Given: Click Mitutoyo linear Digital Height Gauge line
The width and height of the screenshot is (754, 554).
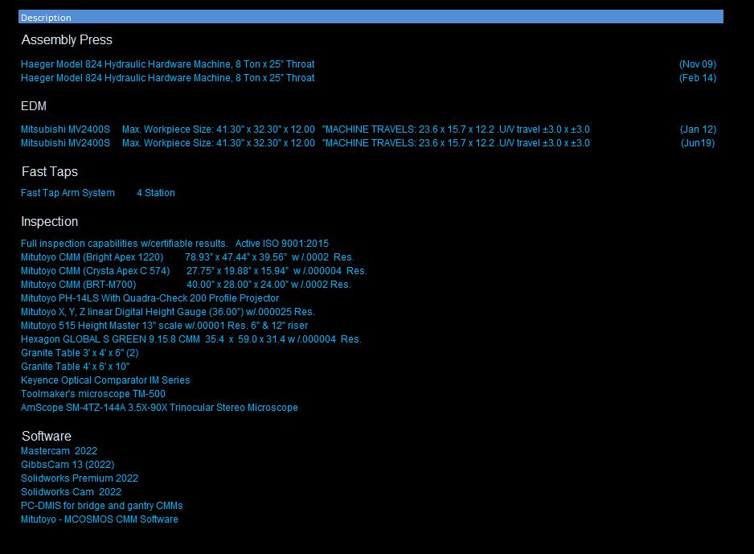Looking at the screenshot, I should (168, 312).
